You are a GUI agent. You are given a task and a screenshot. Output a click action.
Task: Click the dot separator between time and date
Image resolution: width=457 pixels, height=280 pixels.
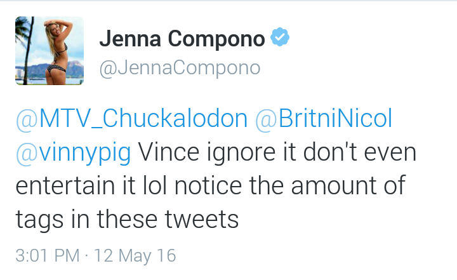(x=86, y=256)
